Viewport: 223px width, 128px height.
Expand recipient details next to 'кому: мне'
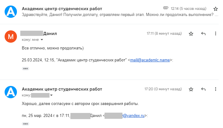click(42, 40)
